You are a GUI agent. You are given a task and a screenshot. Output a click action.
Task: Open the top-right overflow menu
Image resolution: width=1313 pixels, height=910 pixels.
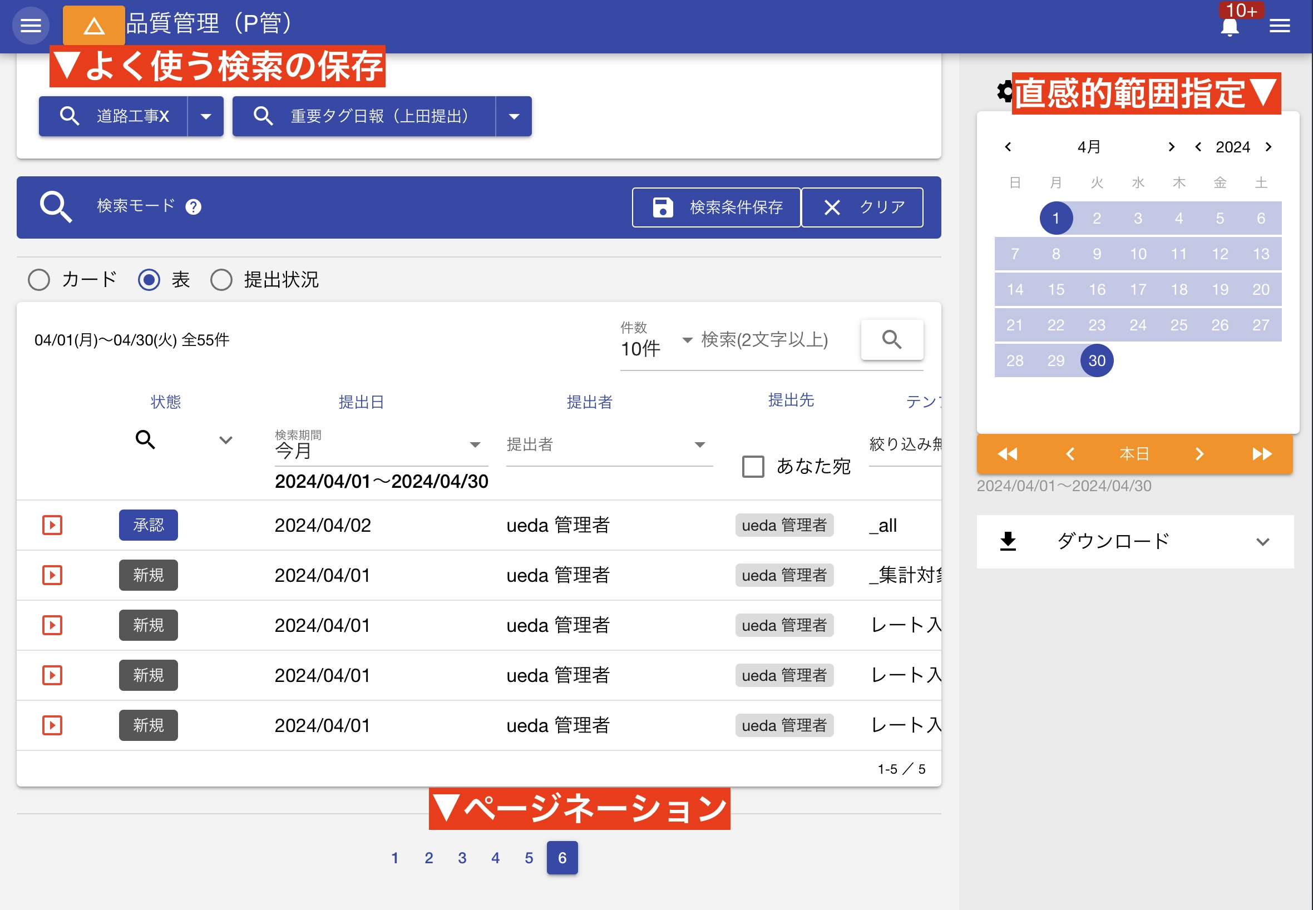point(1281,26)
